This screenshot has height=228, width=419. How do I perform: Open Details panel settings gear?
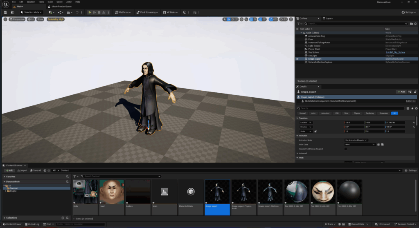coord(416,108)
